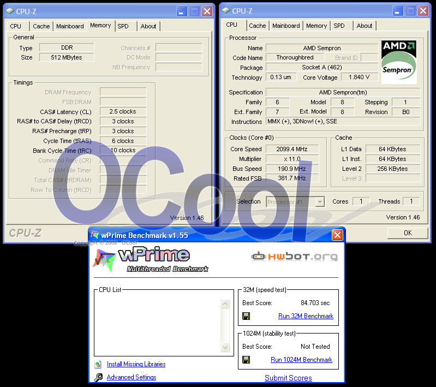
Task: Click the Instructions field MMX 3DNow SSE
Action: 343,121
